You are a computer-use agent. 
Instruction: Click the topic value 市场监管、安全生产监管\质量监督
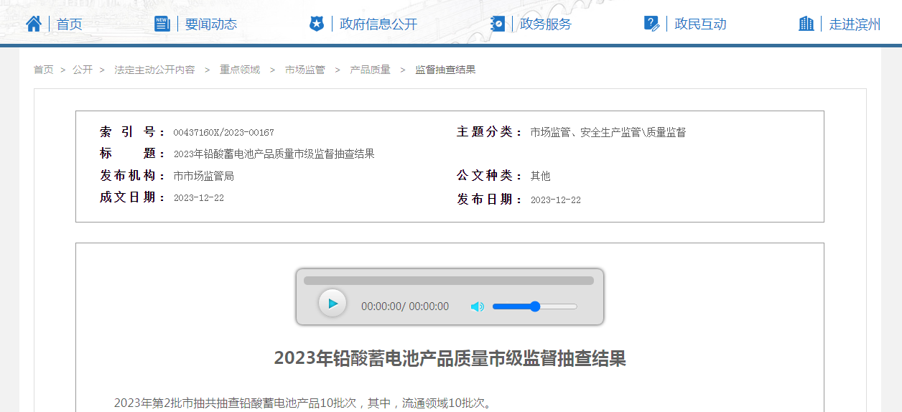click(608, 133)
